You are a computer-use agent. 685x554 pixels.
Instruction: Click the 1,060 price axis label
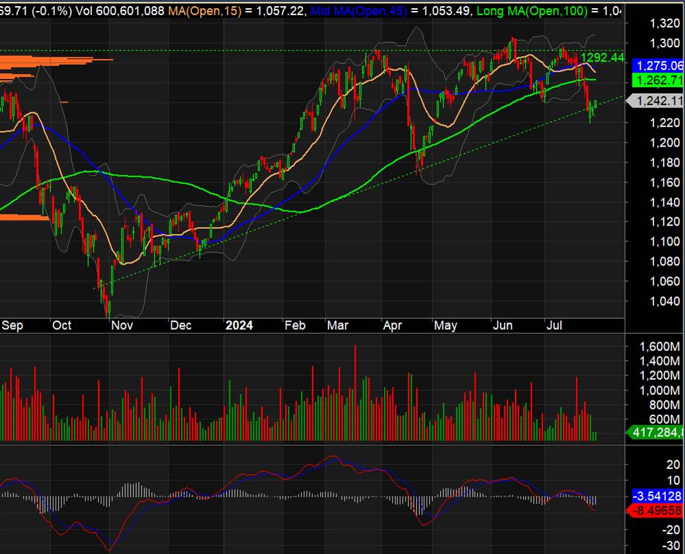click(x=664, y=281)
